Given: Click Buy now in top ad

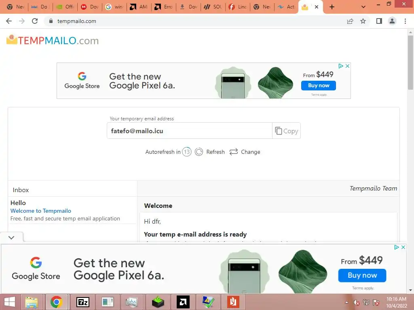Looking at the screenshot, I should (319, 86).
